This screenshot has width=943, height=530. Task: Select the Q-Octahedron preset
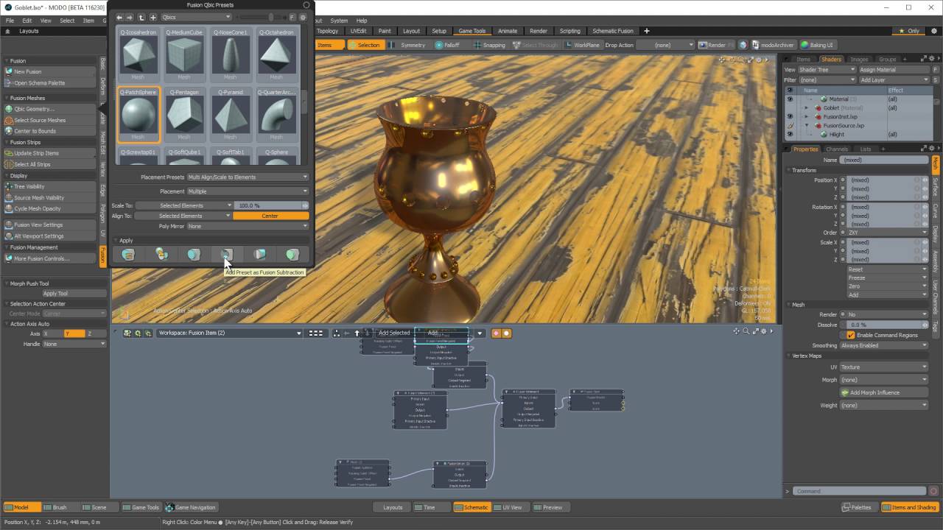(276, 54)
